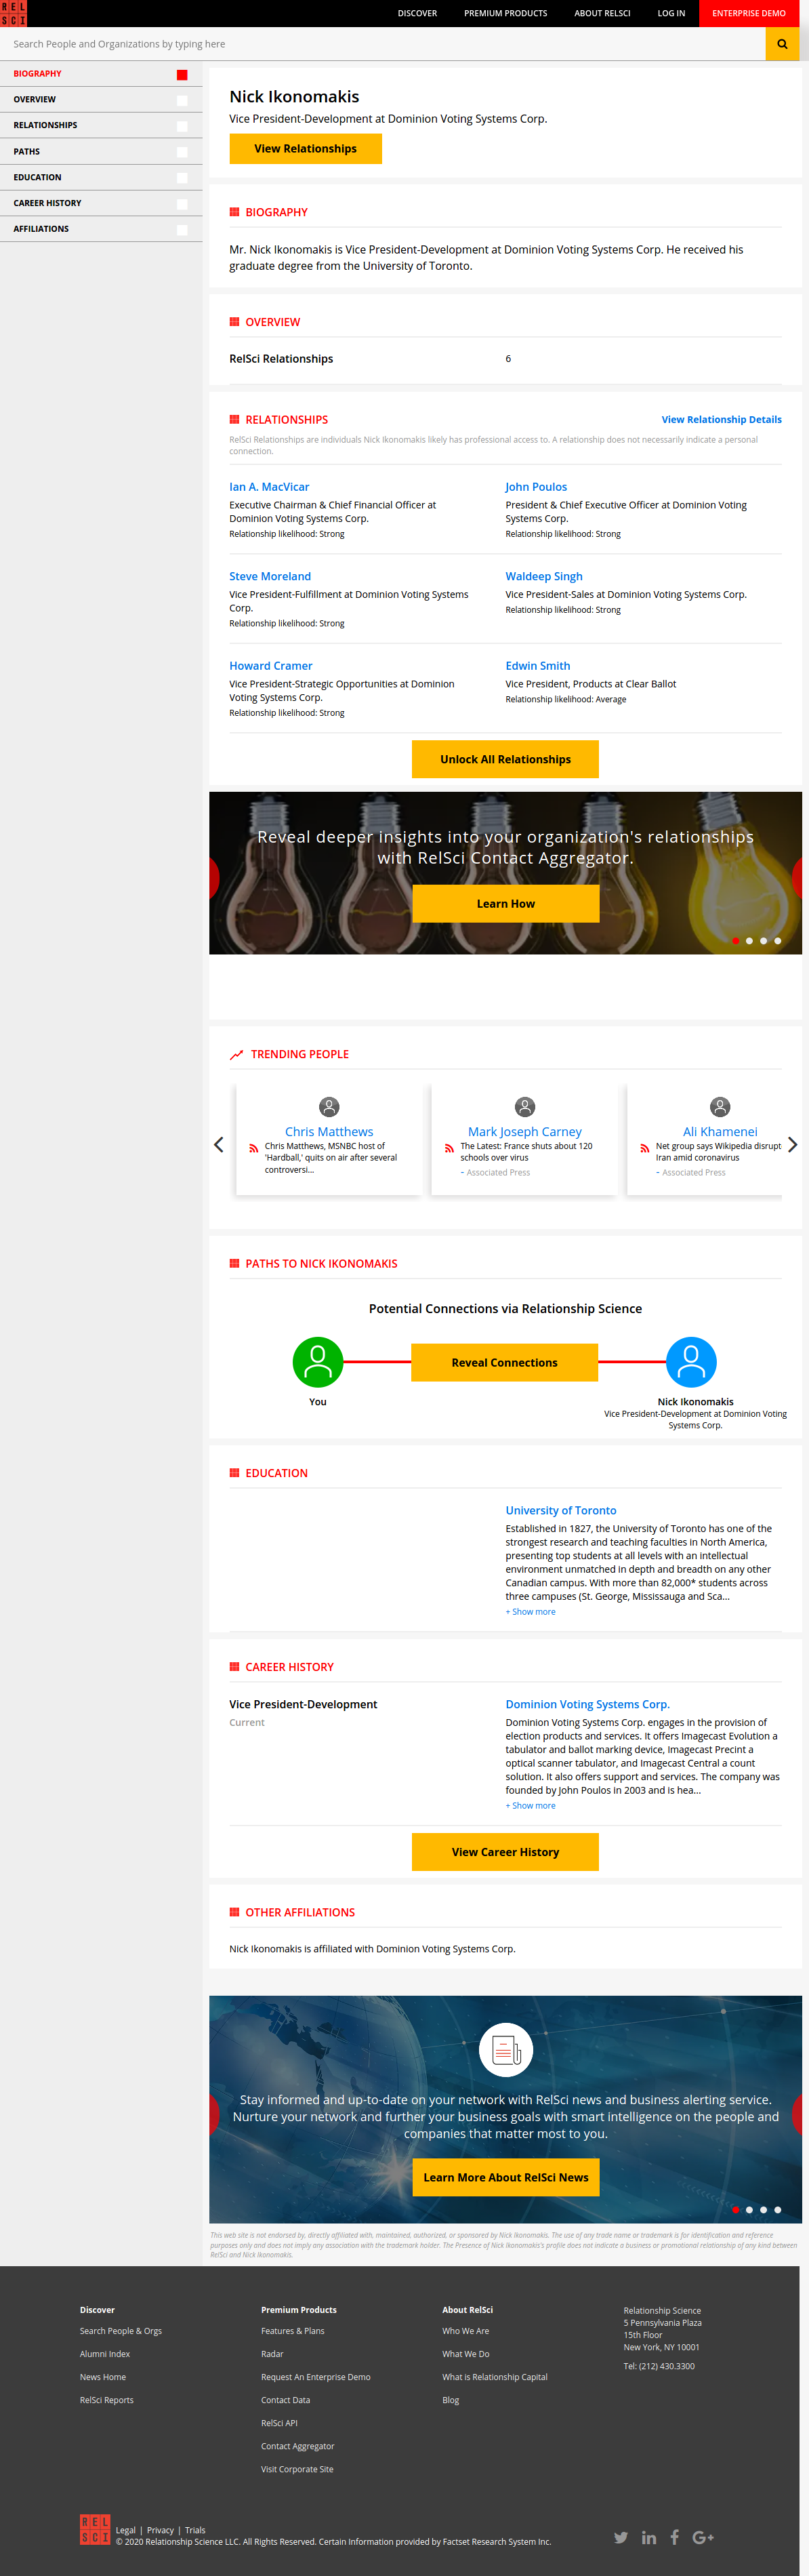Jump to the Overview sidebar section
The width and height of the screenshot is (809, 2576).
click(101, 100)
